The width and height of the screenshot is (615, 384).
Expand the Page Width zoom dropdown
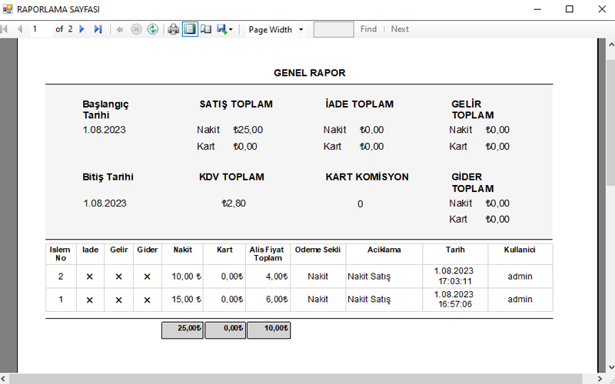[301, 30]
